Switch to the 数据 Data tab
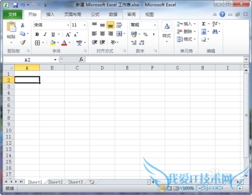The height and width of the screenshot is (195, 252). coord(113,15)
